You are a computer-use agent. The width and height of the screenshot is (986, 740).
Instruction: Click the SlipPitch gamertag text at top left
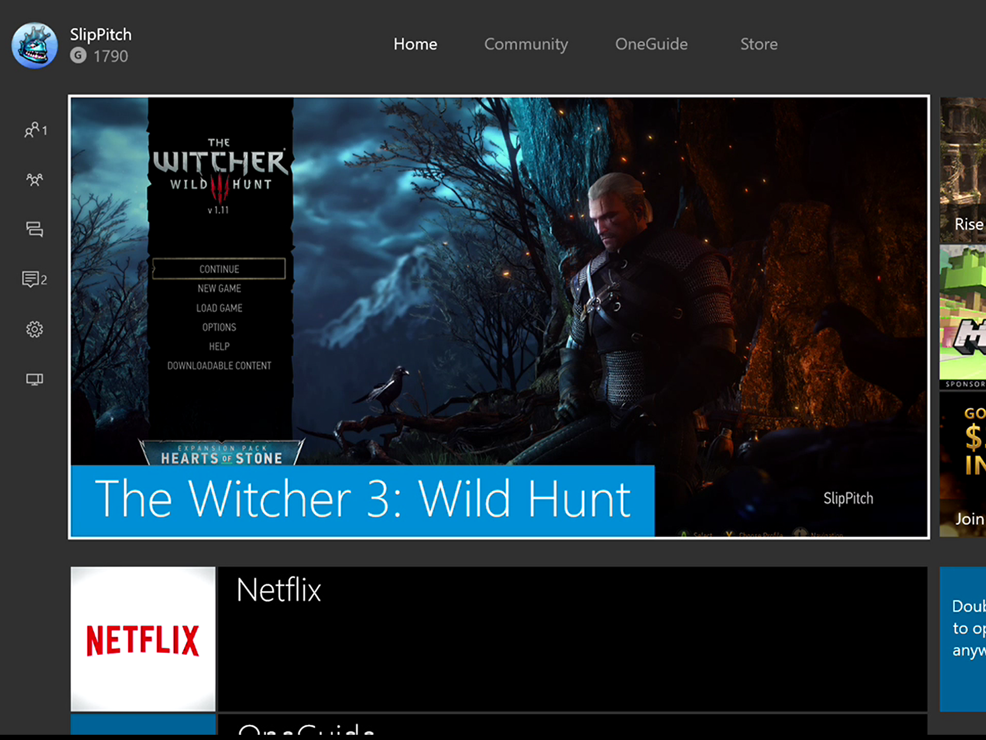coord(101,35)
